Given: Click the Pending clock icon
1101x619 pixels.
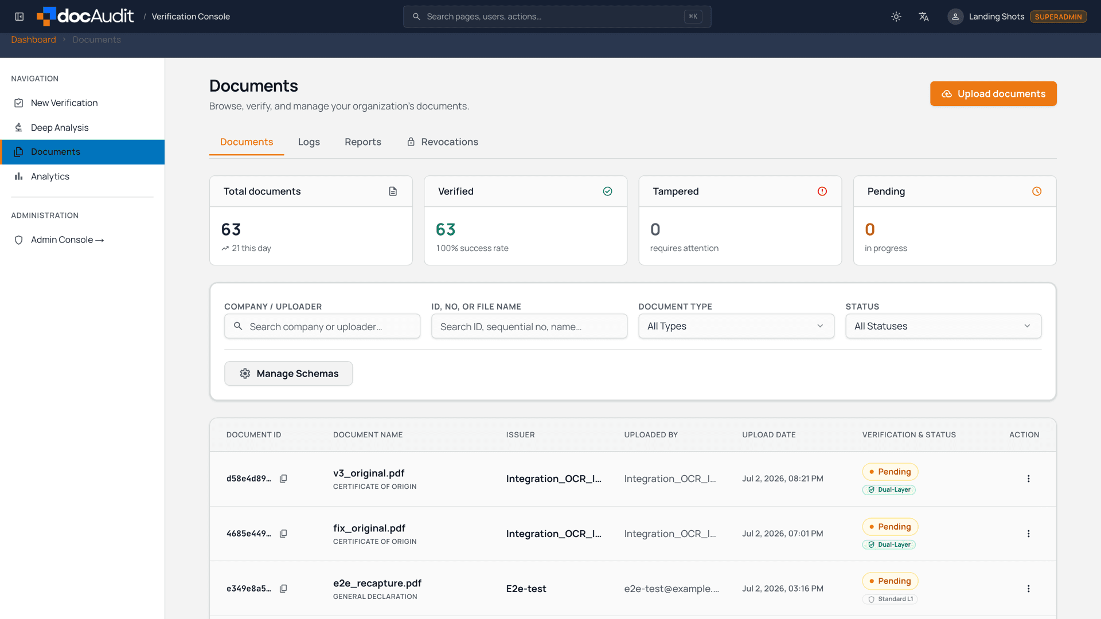Looking at the screenshot, I should [1037, 191].
